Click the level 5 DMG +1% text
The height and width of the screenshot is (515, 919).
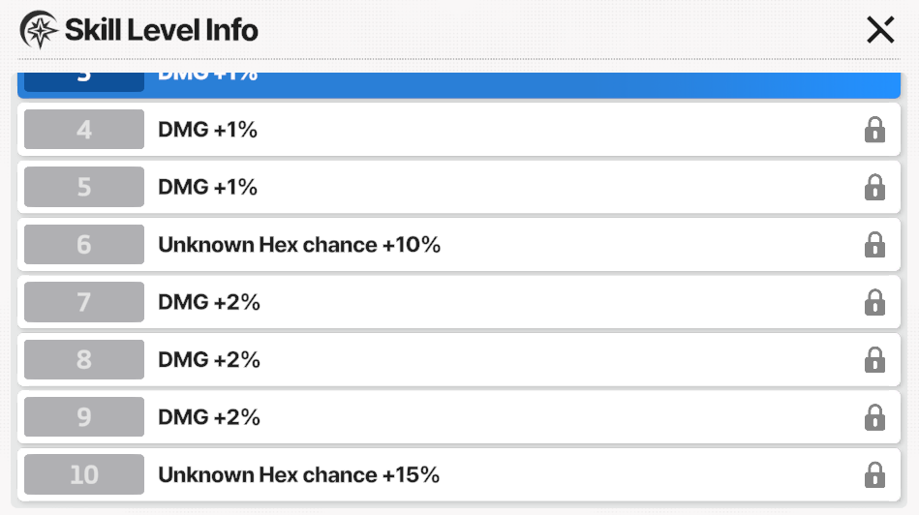[207, 188]
